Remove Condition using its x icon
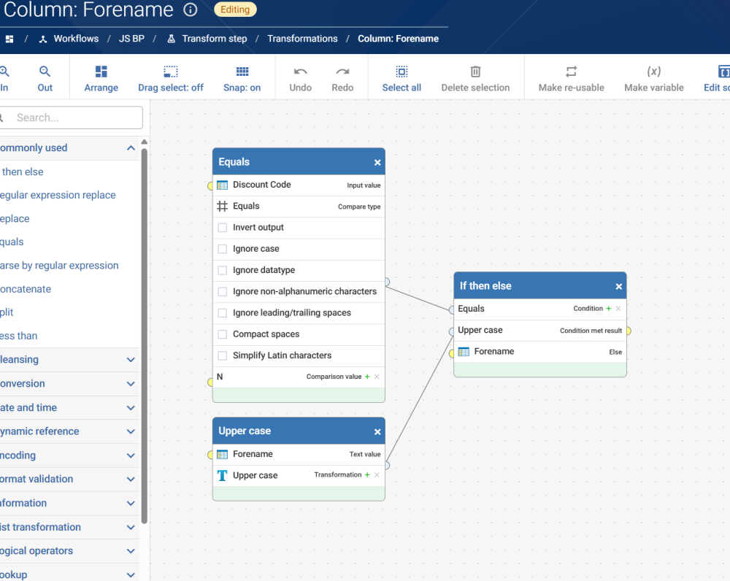The height and width of the screenshot is (581, 730). click(x=618, y=309)
